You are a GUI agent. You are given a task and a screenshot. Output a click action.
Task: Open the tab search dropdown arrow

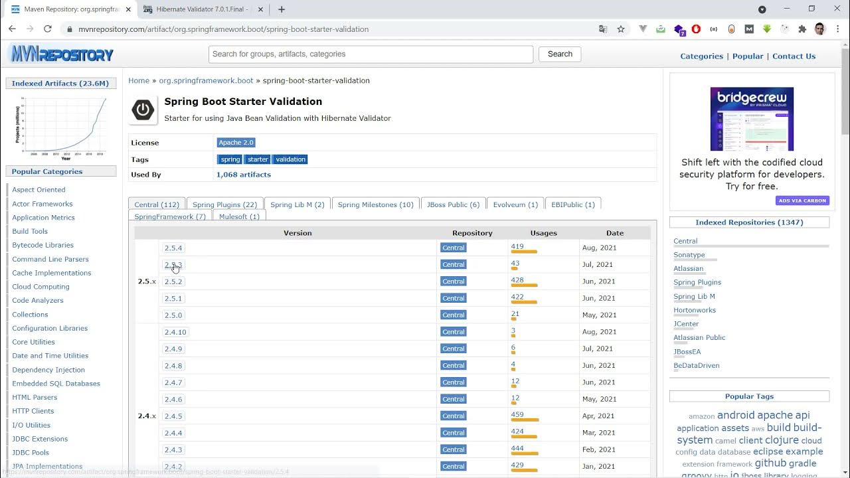[x=762, y=9]
